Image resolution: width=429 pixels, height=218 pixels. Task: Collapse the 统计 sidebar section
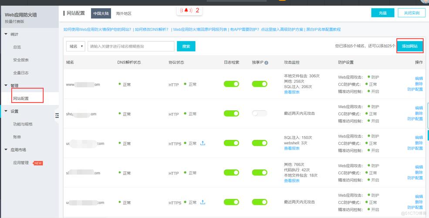[6, 34]
